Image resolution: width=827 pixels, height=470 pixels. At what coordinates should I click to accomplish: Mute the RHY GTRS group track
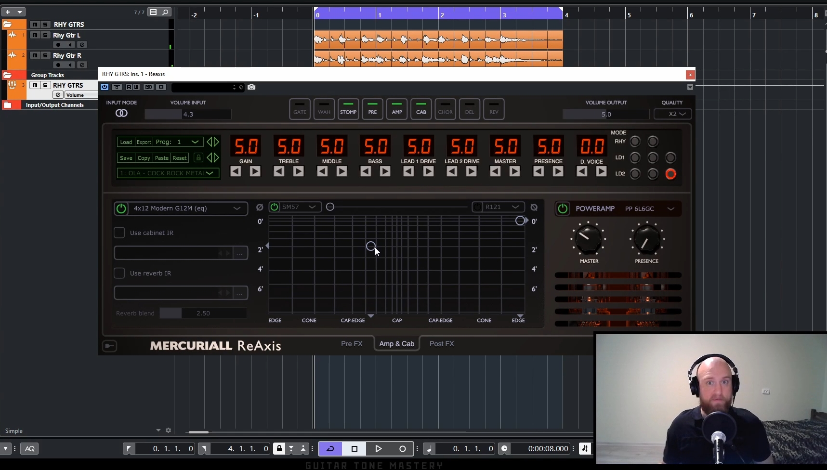tap(35, 85)
